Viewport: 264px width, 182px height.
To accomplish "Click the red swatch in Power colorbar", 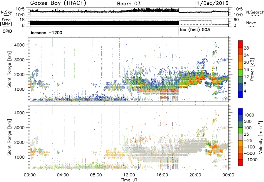I will (241, 44).
